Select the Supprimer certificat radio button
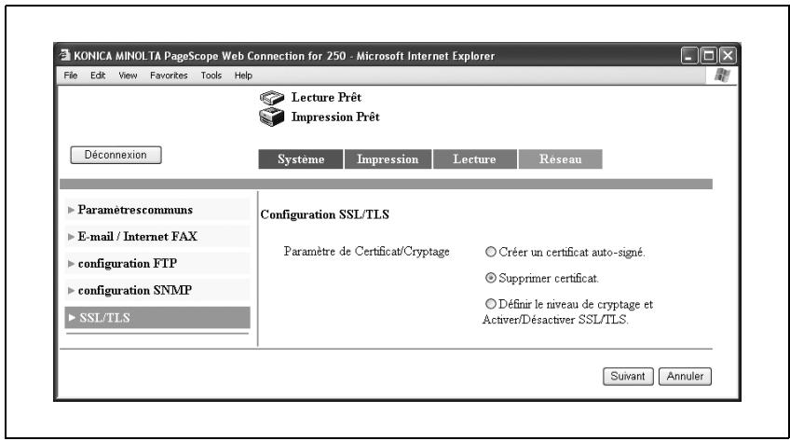The width and height of the screenshot is (790, 441). [x=491, y=278]
